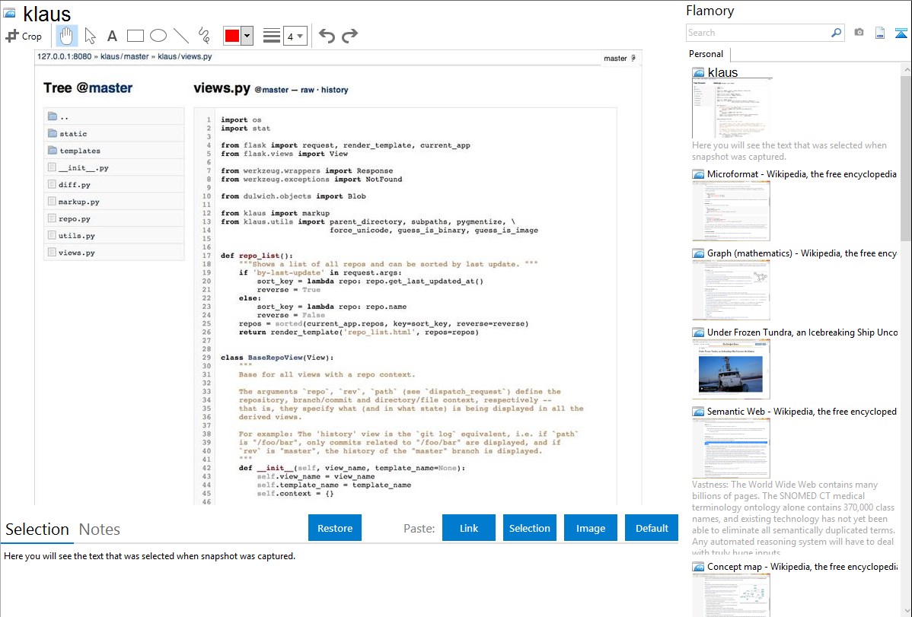Click the Link paste button

[469, 528]
